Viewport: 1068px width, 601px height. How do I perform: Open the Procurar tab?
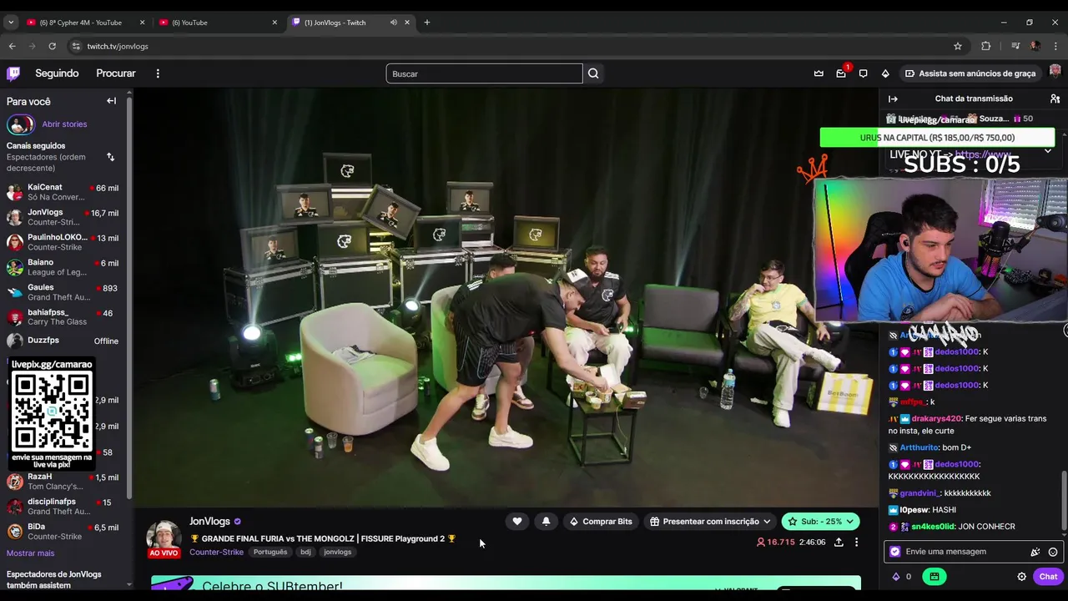coord(116,73)
